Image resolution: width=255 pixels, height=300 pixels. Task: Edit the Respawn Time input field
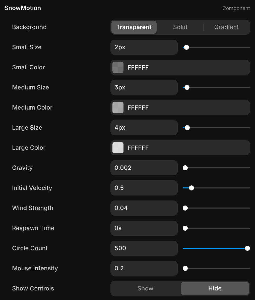click(144, 228)
